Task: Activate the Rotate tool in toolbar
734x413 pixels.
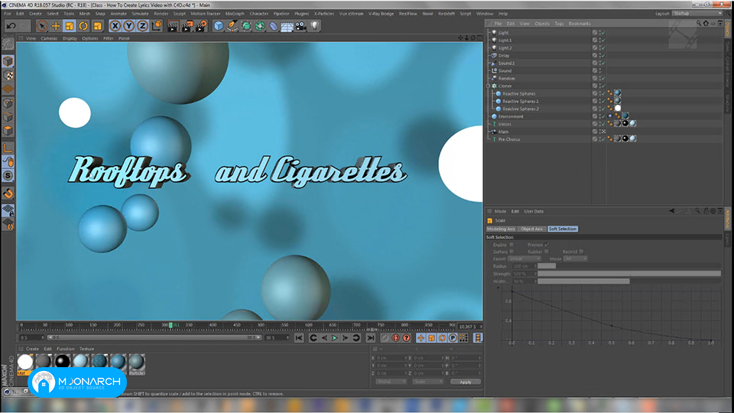Action: pyautogui.click(x=83, y=26)
